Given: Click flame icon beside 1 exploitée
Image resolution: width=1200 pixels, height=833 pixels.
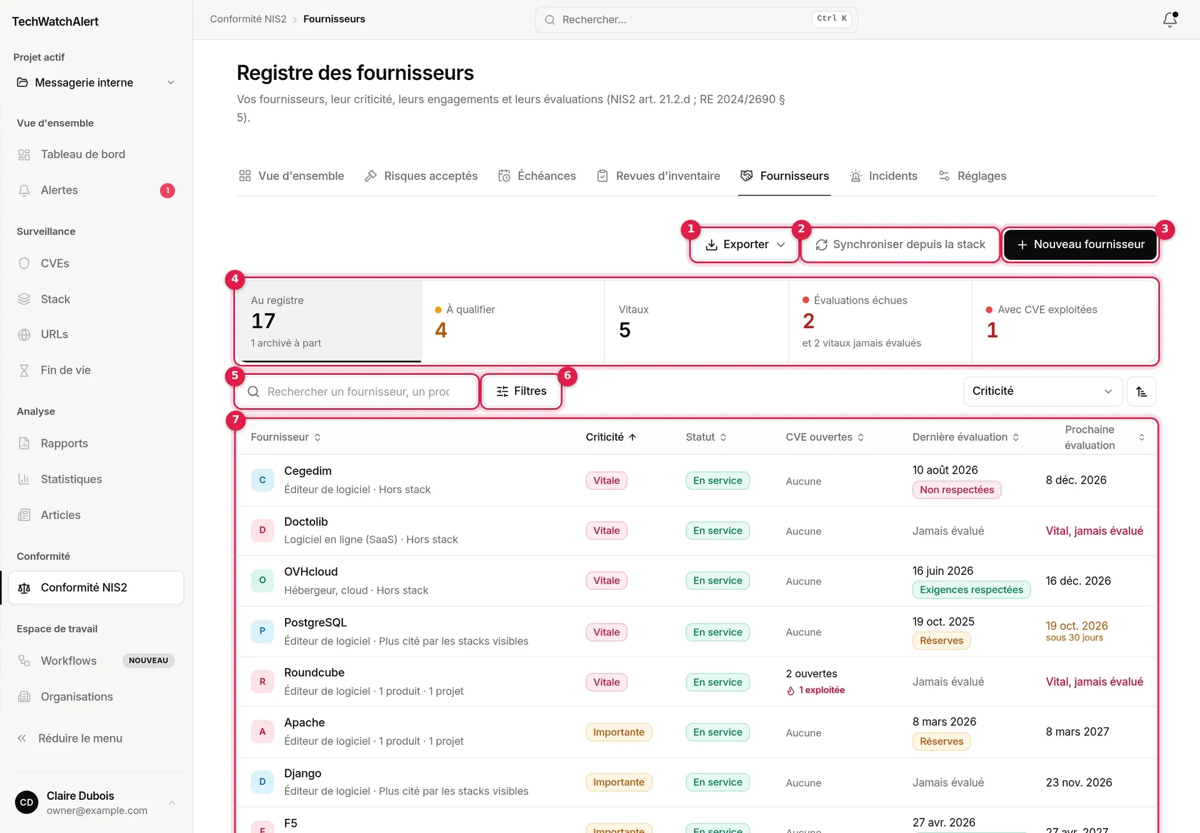Looking at the screenshot, I should pyautogui.click(x=791, y=691).
